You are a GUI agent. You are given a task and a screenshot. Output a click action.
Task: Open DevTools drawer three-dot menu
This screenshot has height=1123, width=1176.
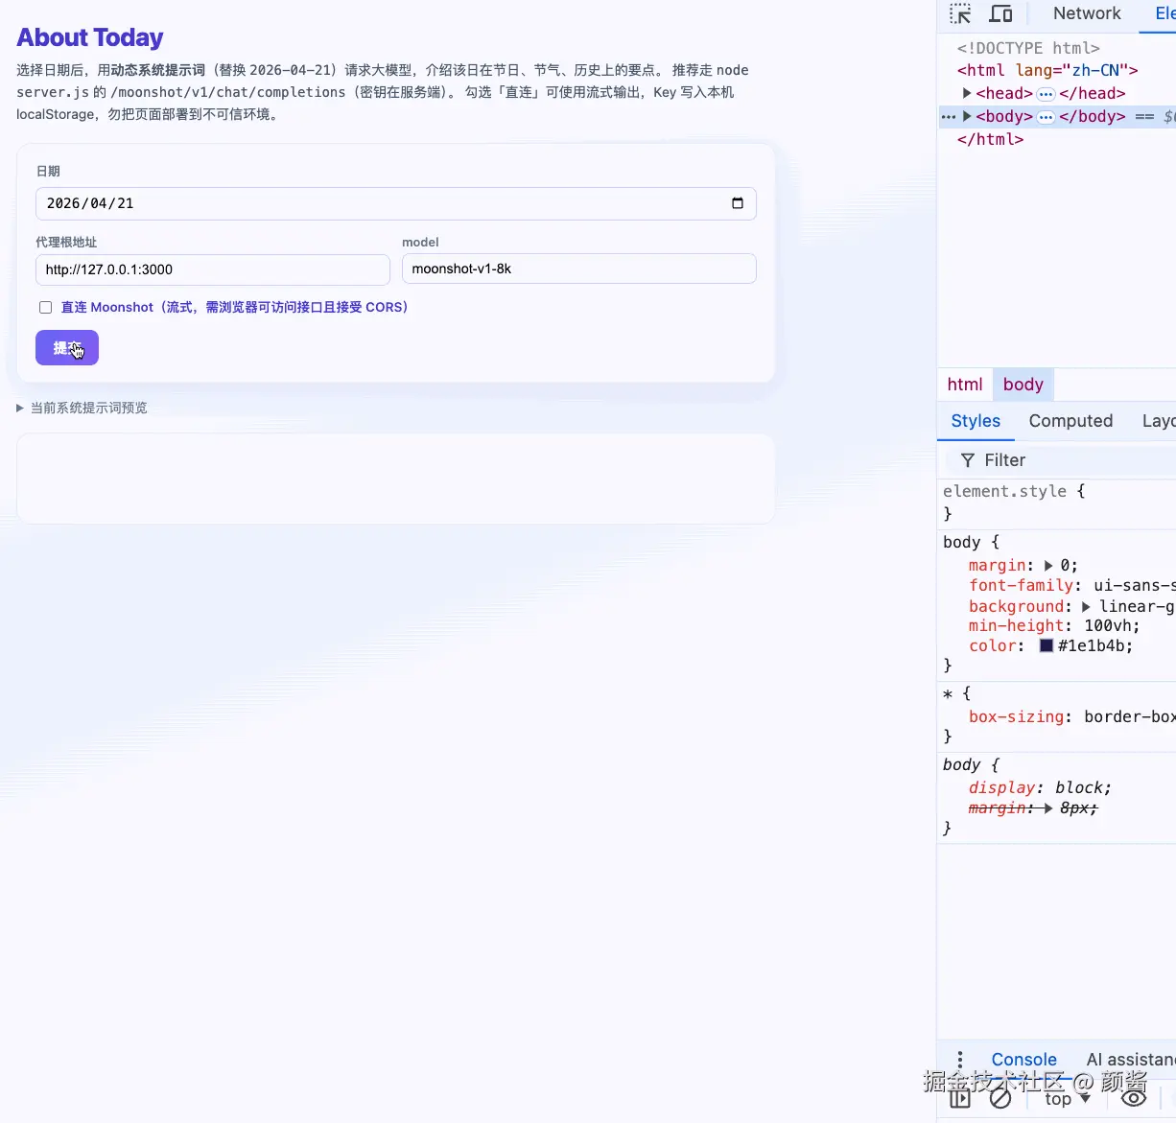pos(959,1060)
